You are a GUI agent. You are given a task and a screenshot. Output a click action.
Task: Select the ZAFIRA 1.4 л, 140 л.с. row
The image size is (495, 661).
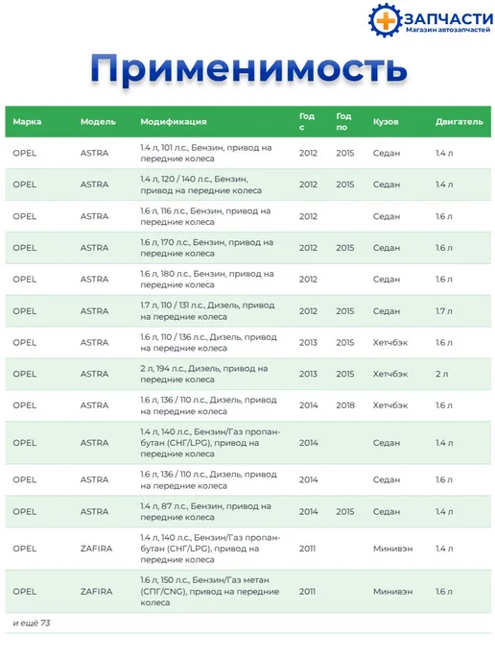pyautogui.click(x=247, y=549)
